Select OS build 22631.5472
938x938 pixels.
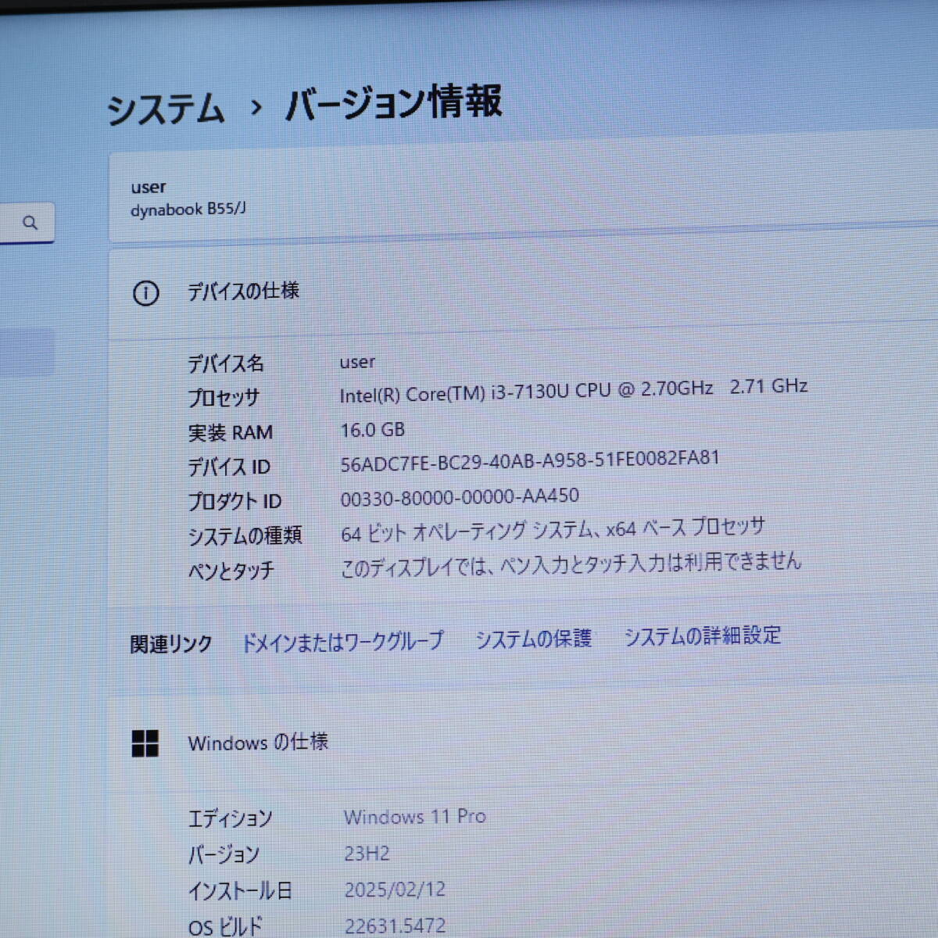click(x=395, y=926)
